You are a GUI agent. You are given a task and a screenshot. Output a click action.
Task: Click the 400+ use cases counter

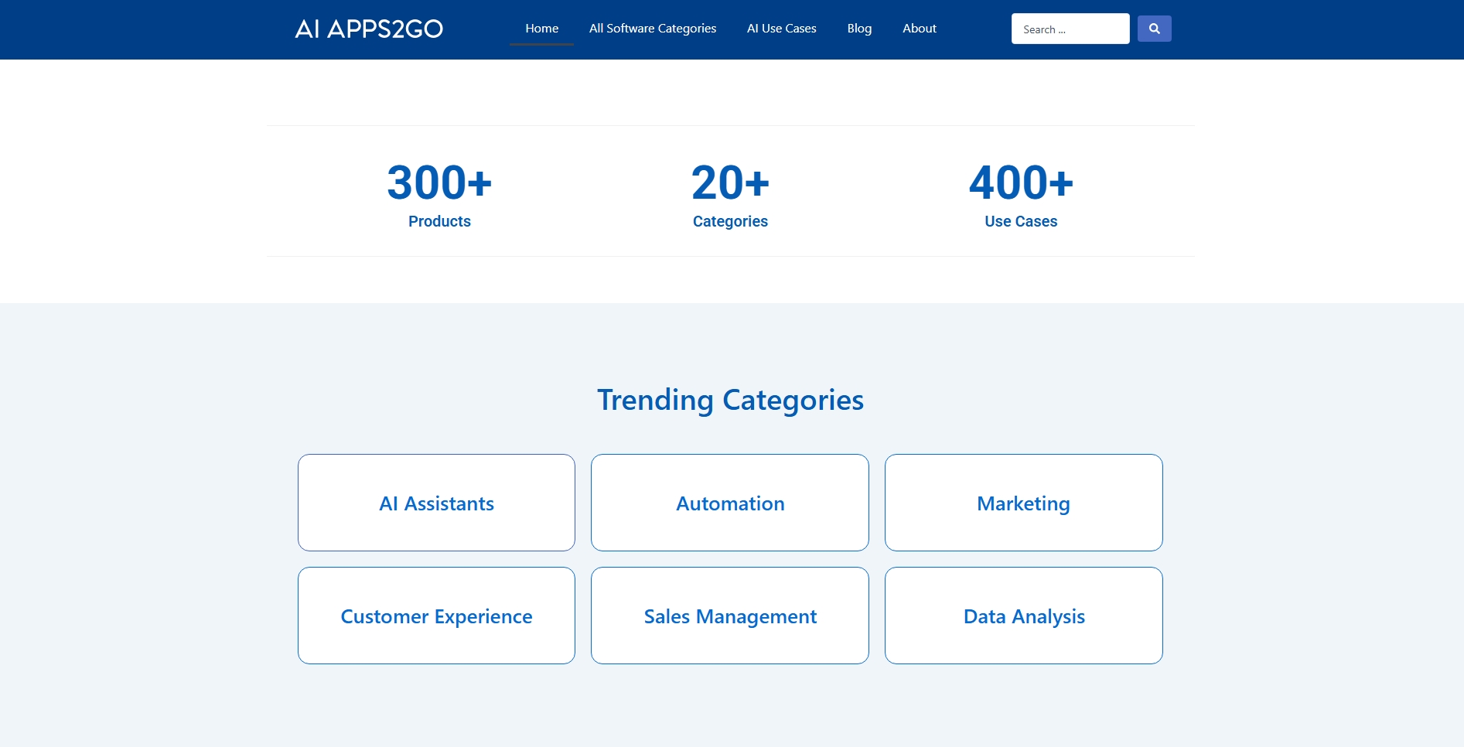1021,182
